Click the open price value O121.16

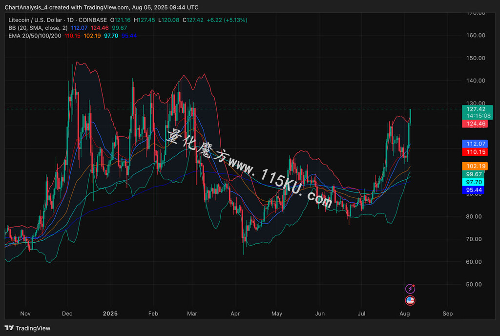click(x=120, y=20)
